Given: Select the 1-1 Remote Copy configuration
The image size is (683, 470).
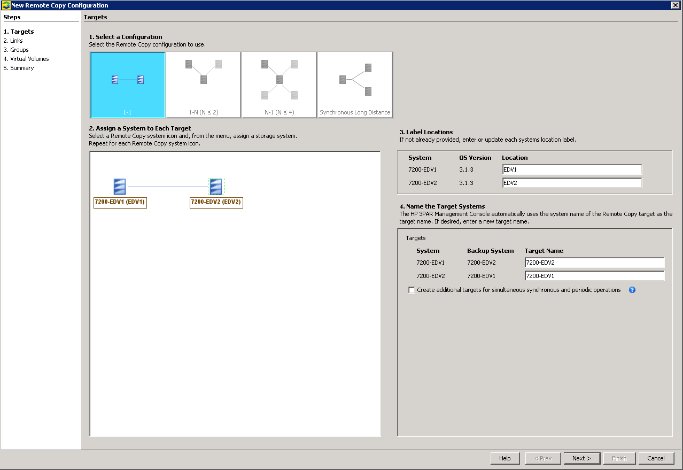Looking at the screenshot, I should pyautogui.click(x=128, y=84).
